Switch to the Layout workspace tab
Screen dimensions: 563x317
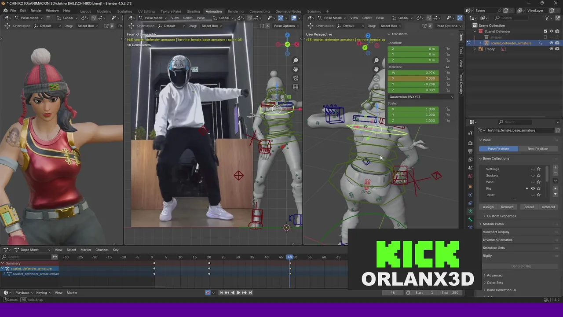click(85, 11)
